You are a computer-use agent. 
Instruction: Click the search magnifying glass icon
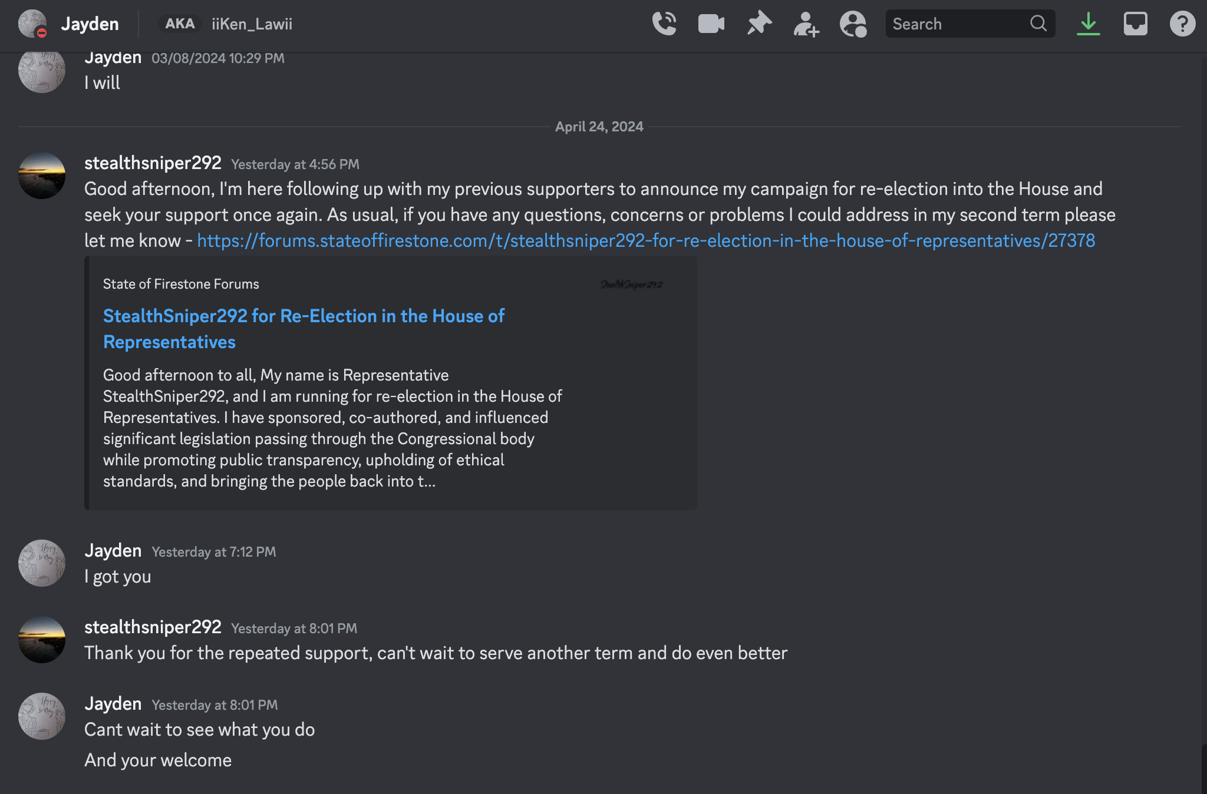(1038, 24)
